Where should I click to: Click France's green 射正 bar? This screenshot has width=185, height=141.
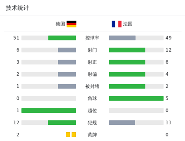pyautogui.click(x=127, y=62)
